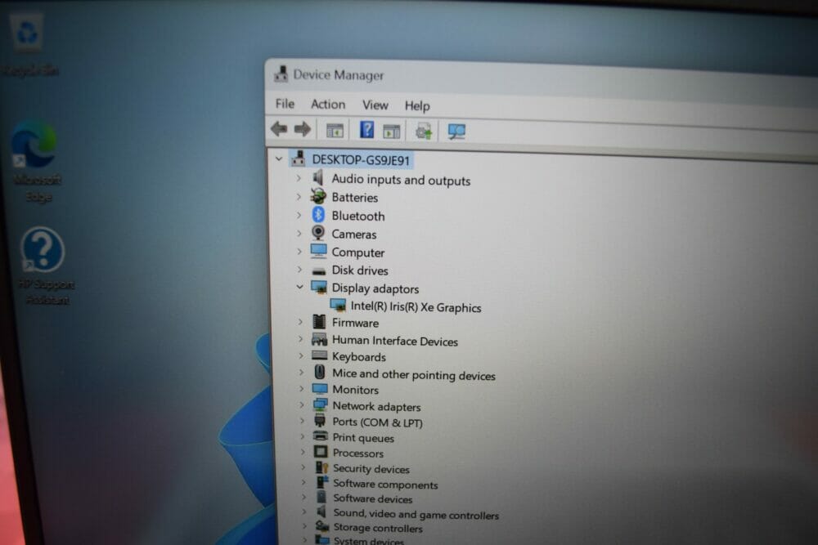Image resolution: width=818 pixels, height=545 pixels.
Task: Click the Show/Hide action pane toolbar icon
Action: (x=391, y=132)
